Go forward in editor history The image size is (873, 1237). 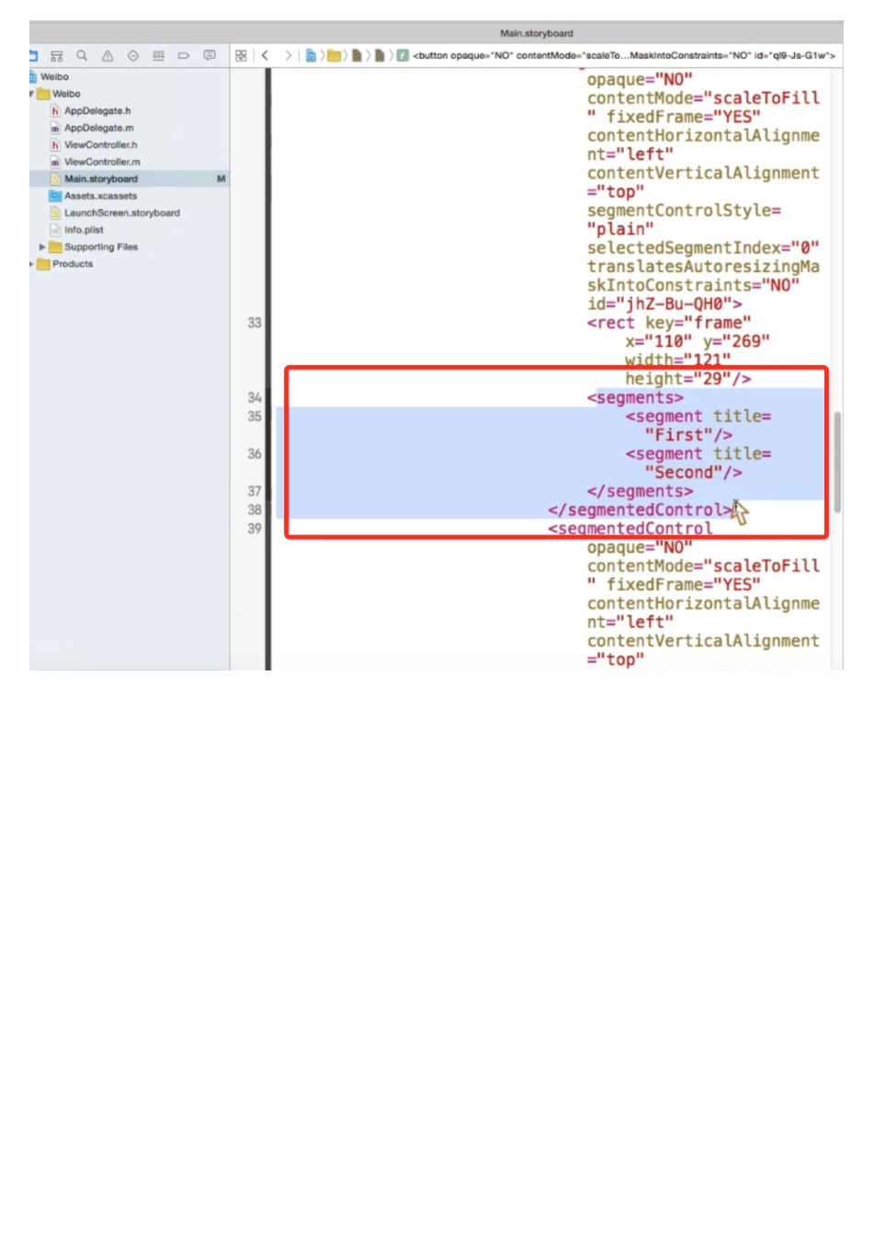tap(288, 56)
